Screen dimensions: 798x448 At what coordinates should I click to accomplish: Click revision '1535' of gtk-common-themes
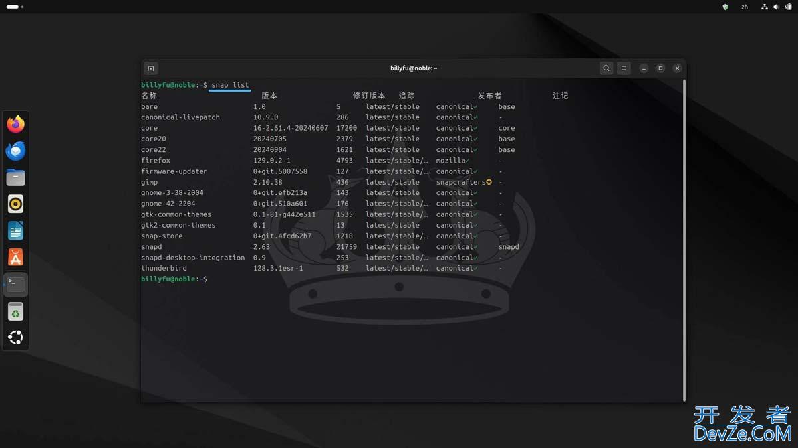point(344,214)
